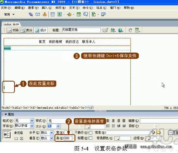Open the 字体 font dropdown
This screenshot has width=178, height=153.
tap(32, 126)
